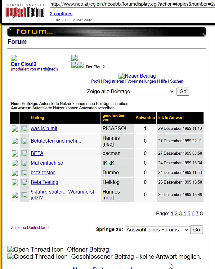This screenshot has height=269, width=215.
Task: Click the 'Zeitzone Deutschland.' text
Action: point(30,227)
